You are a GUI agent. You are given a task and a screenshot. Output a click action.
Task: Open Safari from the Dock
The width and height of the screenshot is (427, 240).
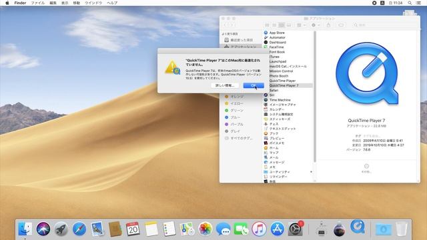tap(79, 229)
